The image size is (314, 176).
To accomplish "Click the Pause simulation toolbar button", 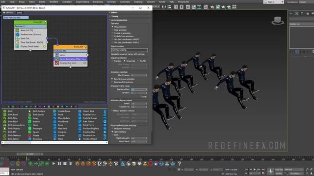I will pos(59,164).
